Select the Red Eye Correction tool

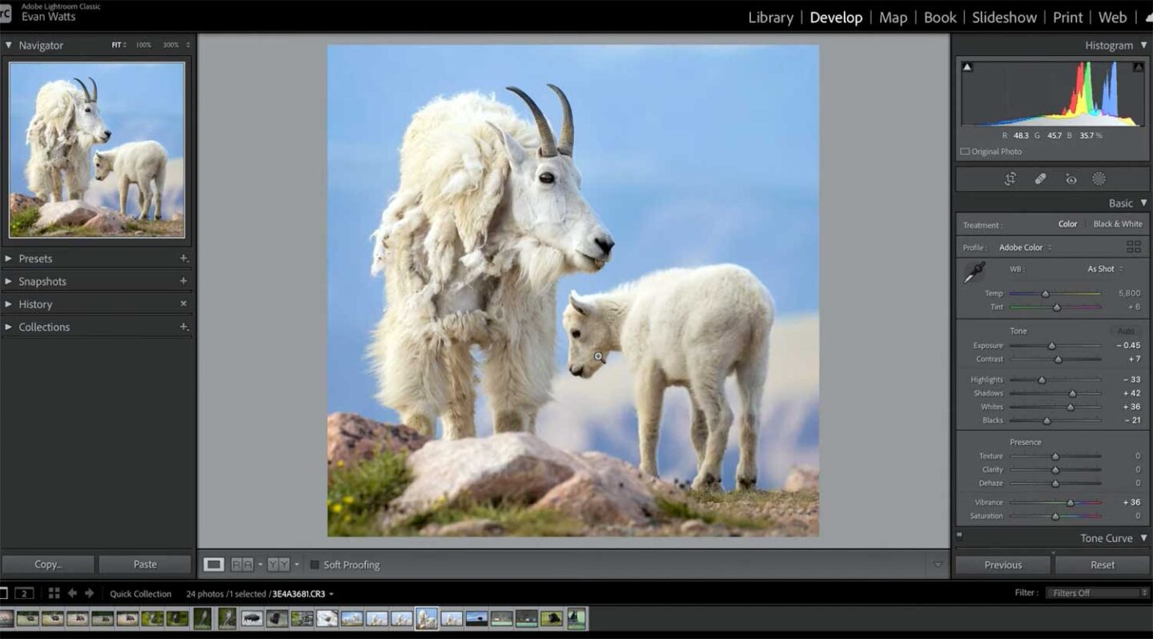coord(1071,179)
